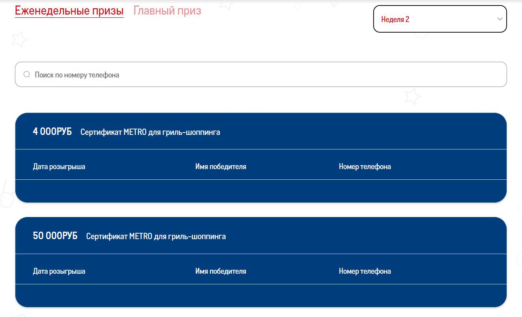Click the star decoration below week dropdown
This screenshot has height=317, width=522.
[412, 96]
